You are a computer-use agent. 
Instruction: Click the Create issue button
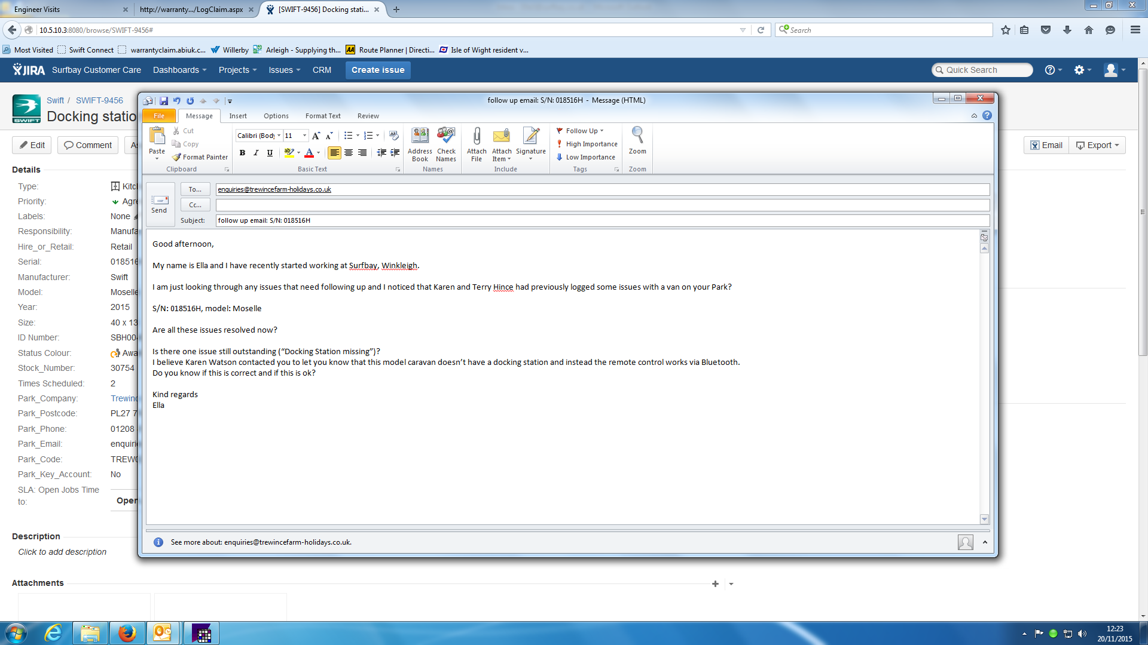(378, 70)
